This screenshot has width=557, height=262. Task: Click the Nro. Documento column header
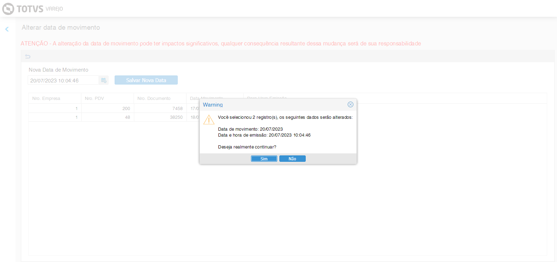click(160, 98)
